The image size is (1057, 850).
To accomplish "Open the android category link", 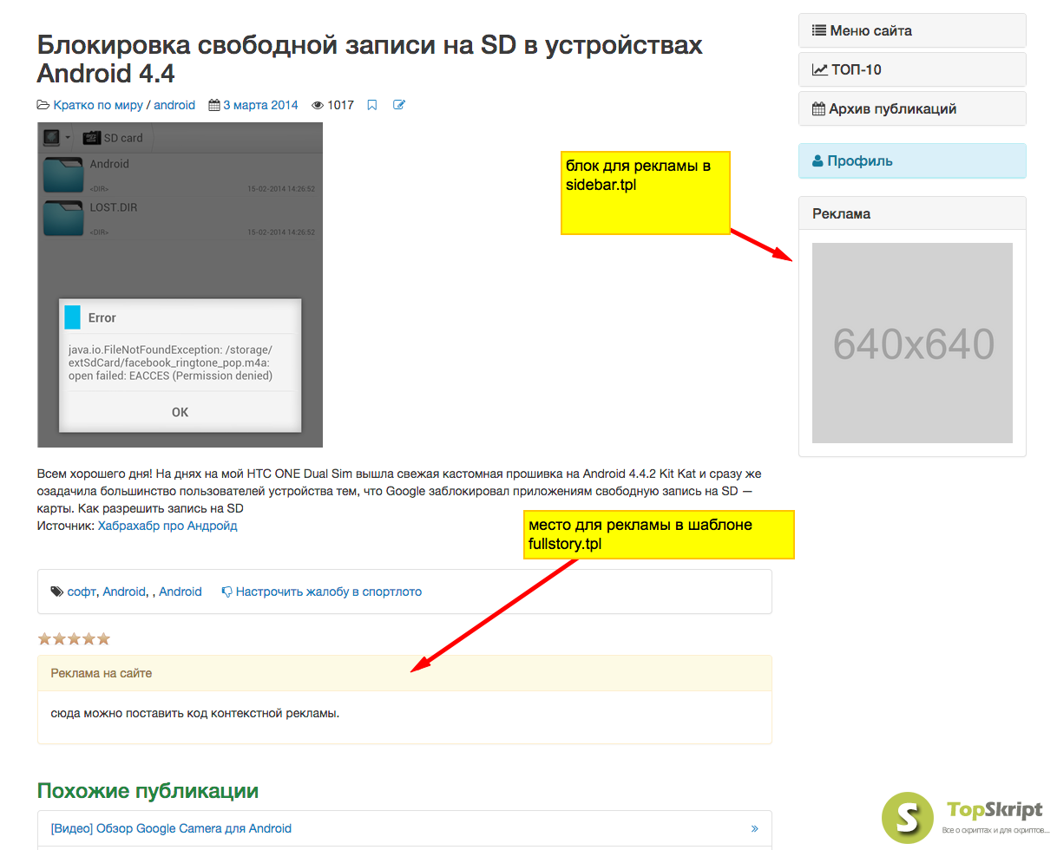I will point(174,105).
